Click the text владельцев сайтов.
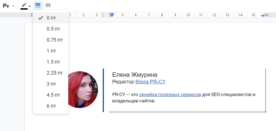276x131 pixels. (x=134, y=101)
